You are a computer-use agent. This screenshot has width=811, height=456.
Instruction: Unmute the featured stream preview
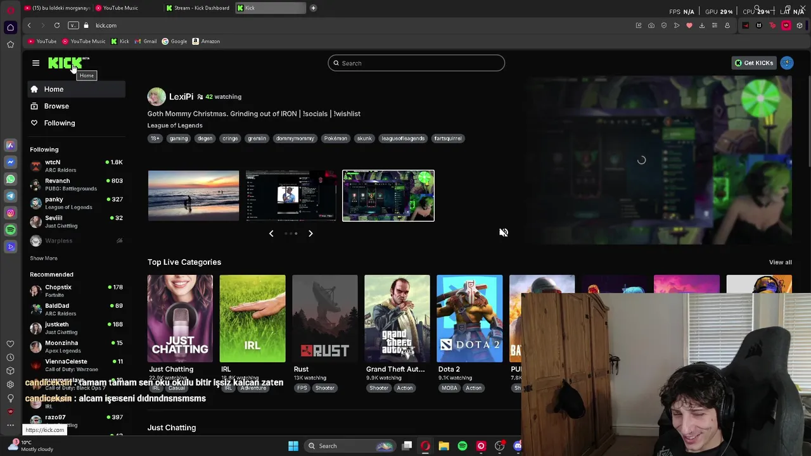point(504,232)
